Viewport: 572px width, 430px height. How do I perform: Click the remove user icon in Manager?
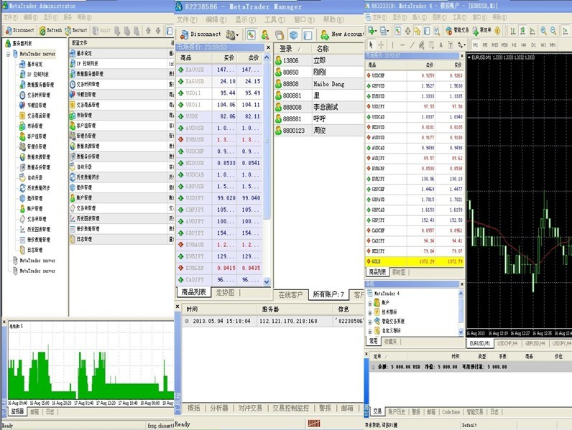pos(265,35)
